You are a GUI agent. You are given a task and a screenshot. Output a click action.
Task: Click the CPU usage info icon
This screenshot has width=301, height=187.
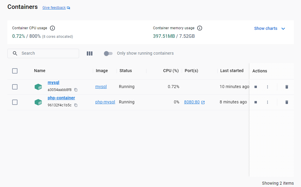coord(52,28)
